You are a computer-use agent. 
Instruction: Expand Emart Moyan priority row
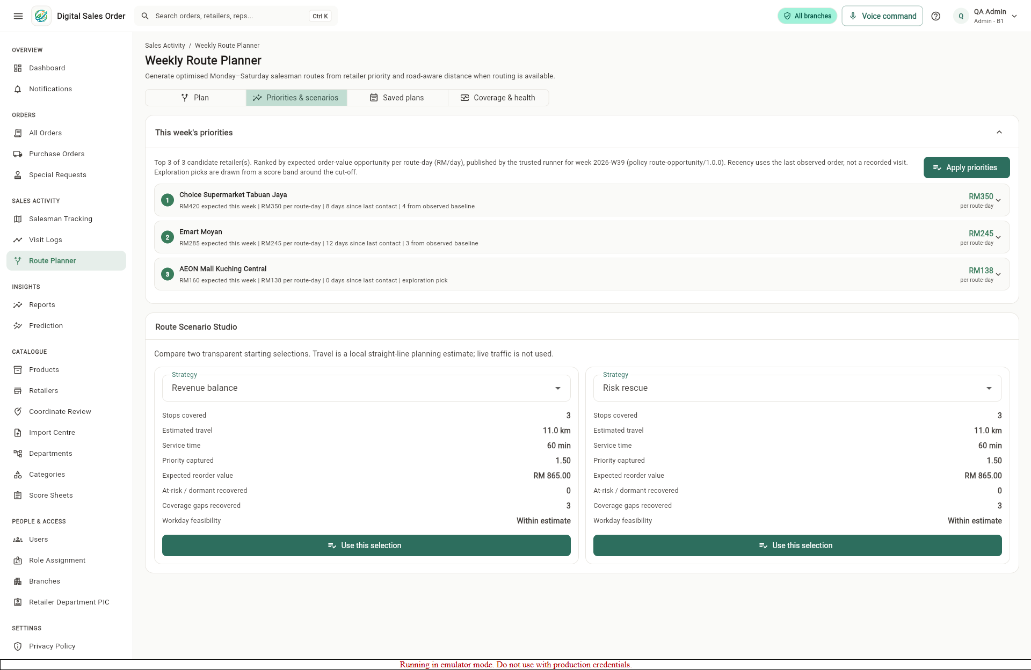[x=582, y=237]
